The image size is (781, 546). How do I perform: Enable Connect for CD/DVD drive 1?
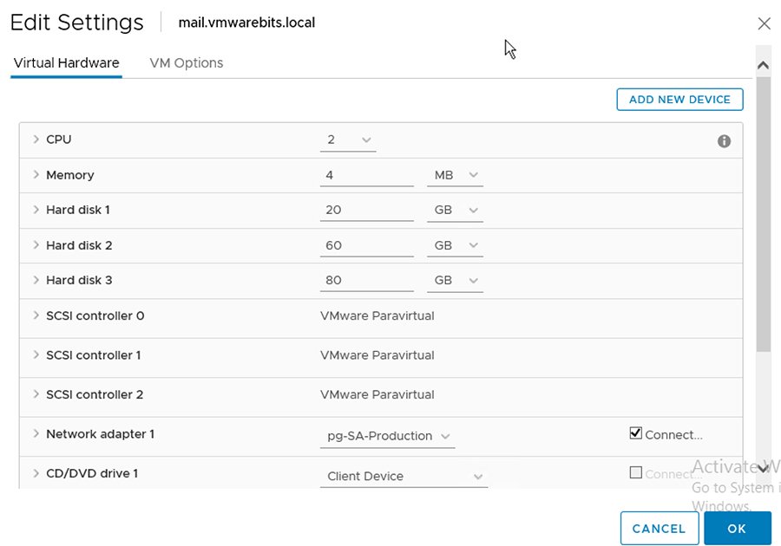click(x=636, y=472)
